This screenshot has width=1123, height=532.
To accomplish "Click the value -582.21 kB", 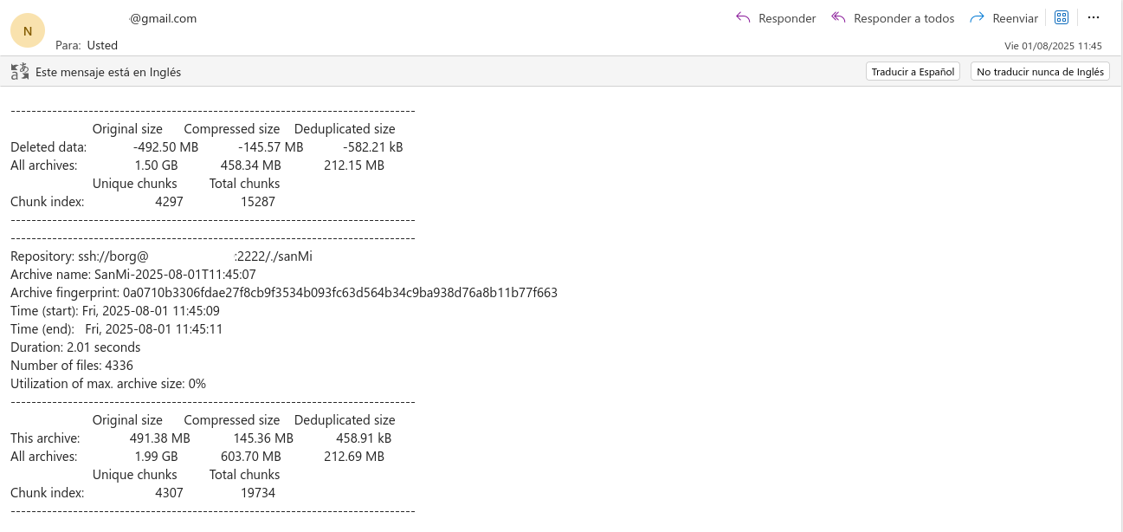I will click(x=373, y=147).
